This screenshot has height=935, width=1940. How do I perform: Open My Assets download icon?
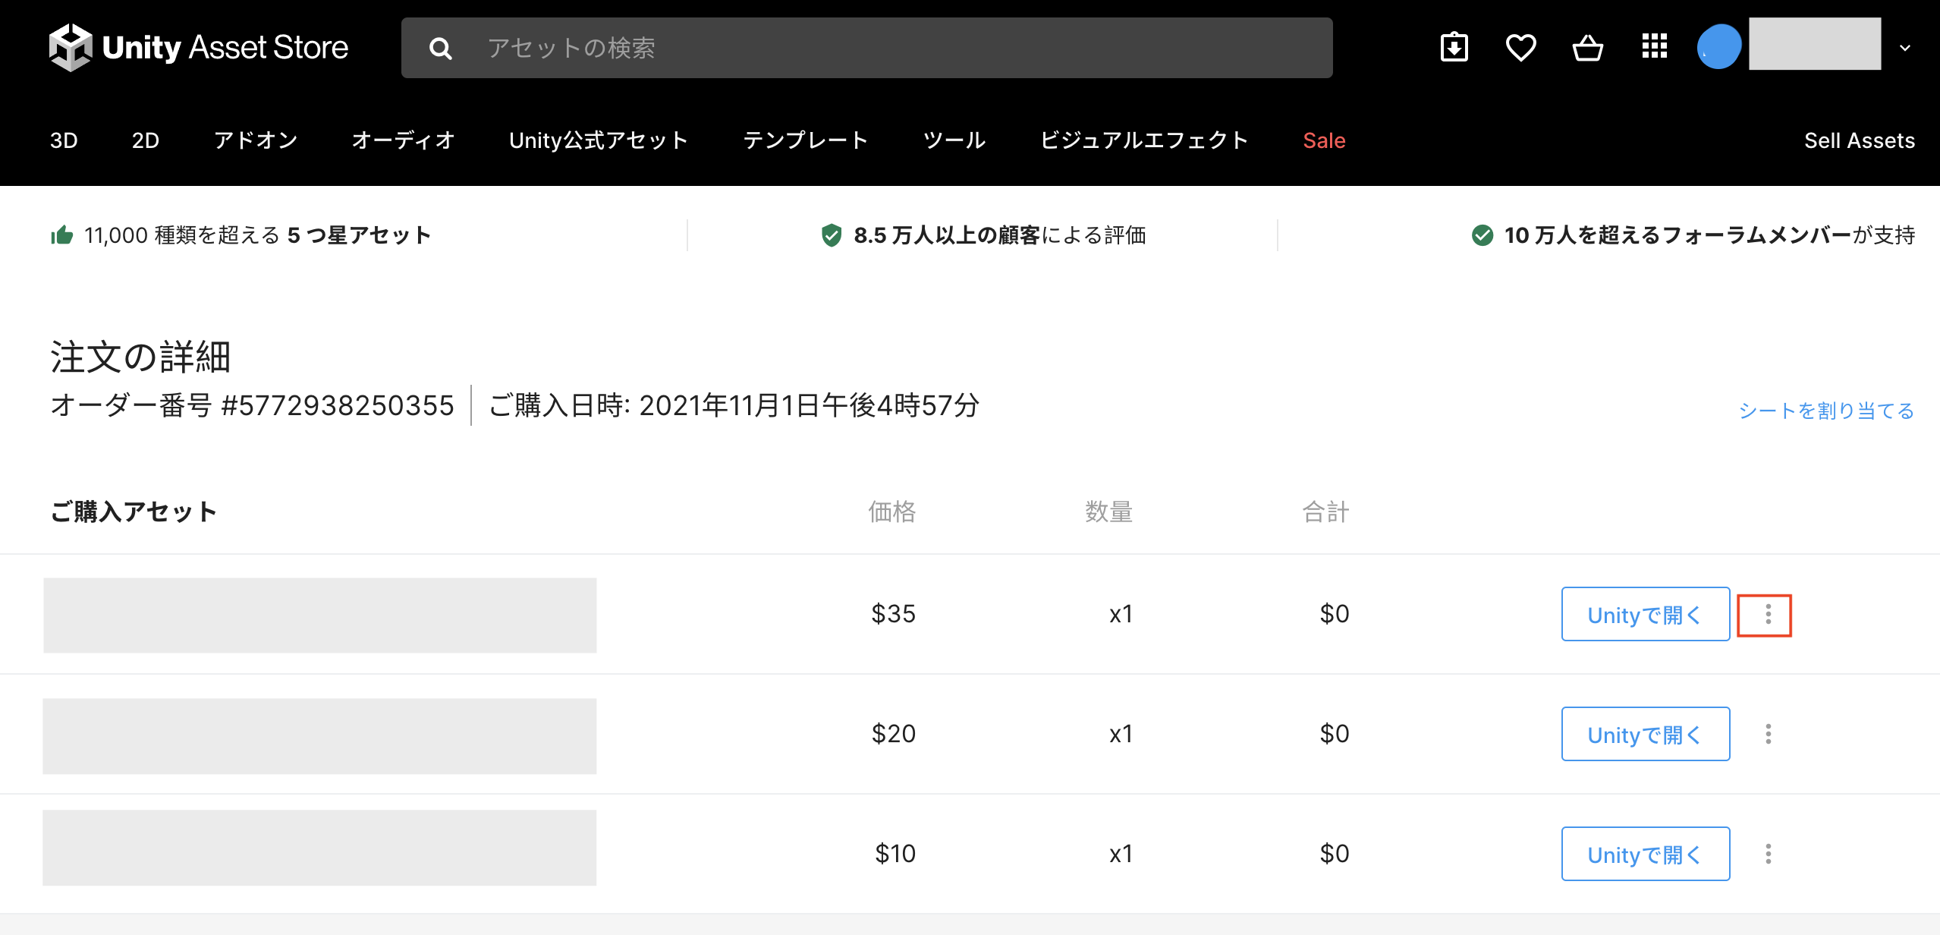click(1454, 48)
